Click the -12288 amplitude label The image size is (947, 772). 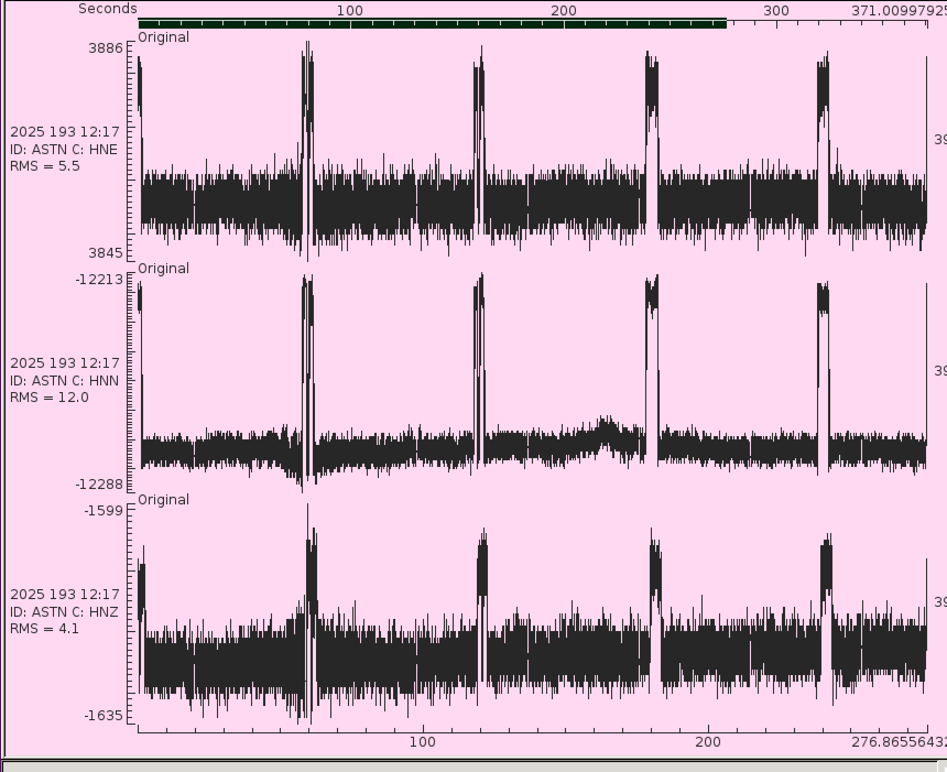100,484
